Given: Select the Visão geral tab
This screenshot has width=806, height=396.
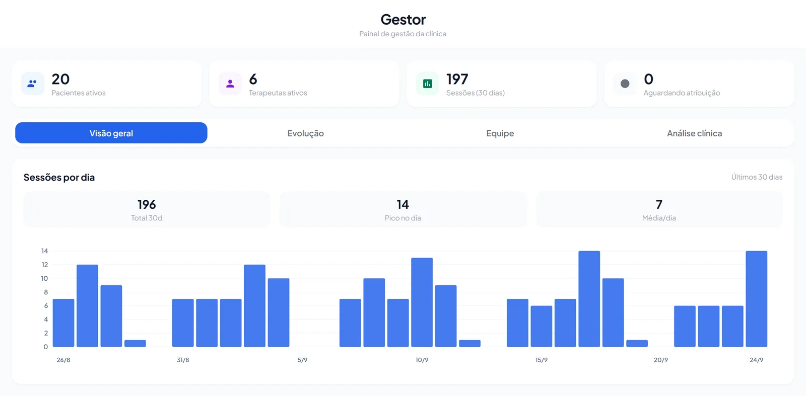Looking at the screenshot, I should click(111, 133).
